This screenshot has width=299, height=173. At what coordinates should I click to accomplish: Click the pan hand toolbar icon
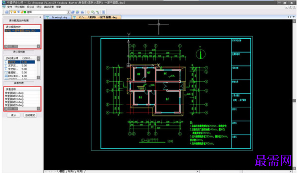[88, 12]
